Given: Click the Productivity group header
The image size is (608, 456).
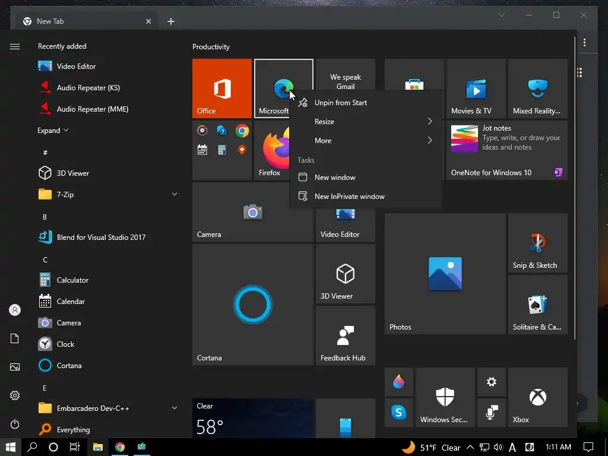Looking at the screenshot, I should tap(211, 47).
